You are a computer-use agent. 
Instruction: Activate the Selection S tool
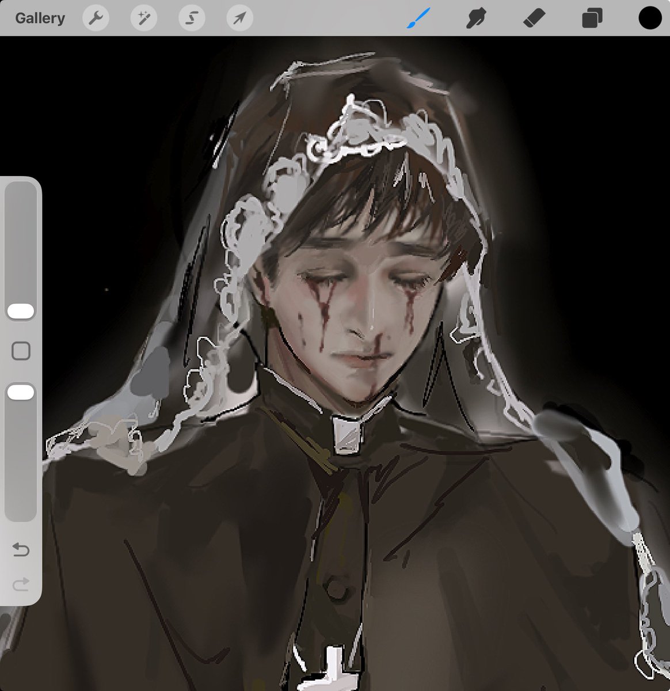pyautogui.click(x=192, y=18)
